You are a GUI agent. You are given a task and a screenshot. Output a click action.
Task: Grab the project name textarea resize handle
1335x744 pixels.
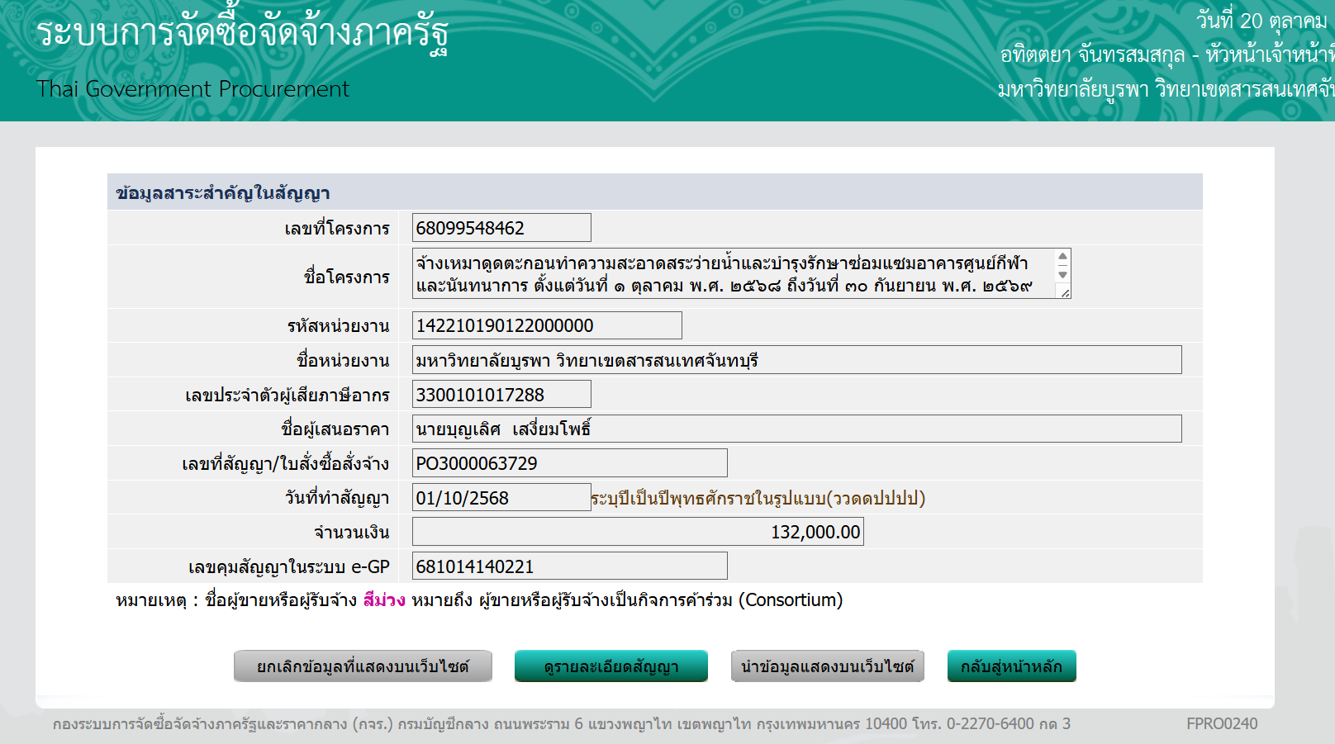1065,292
